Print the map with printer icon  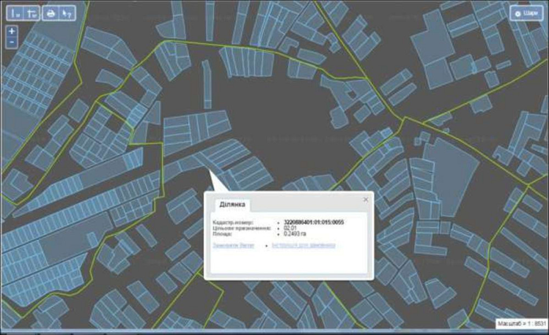(51, 13)
